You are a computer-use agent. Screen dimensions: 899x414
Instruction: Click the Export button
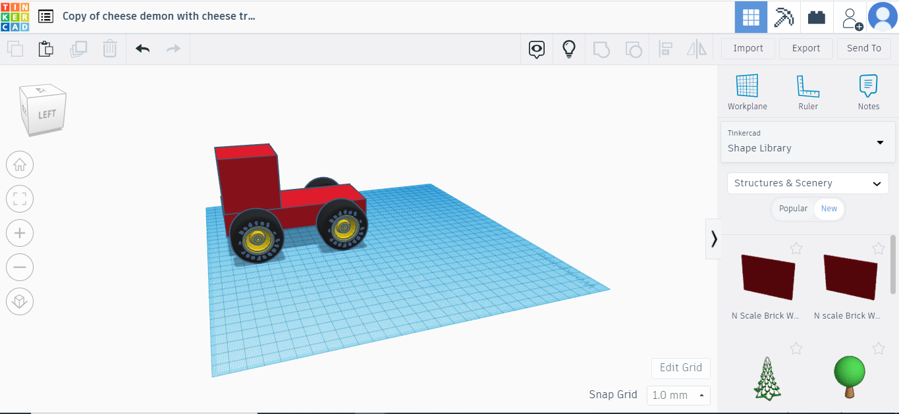click(x=806, y=48)
